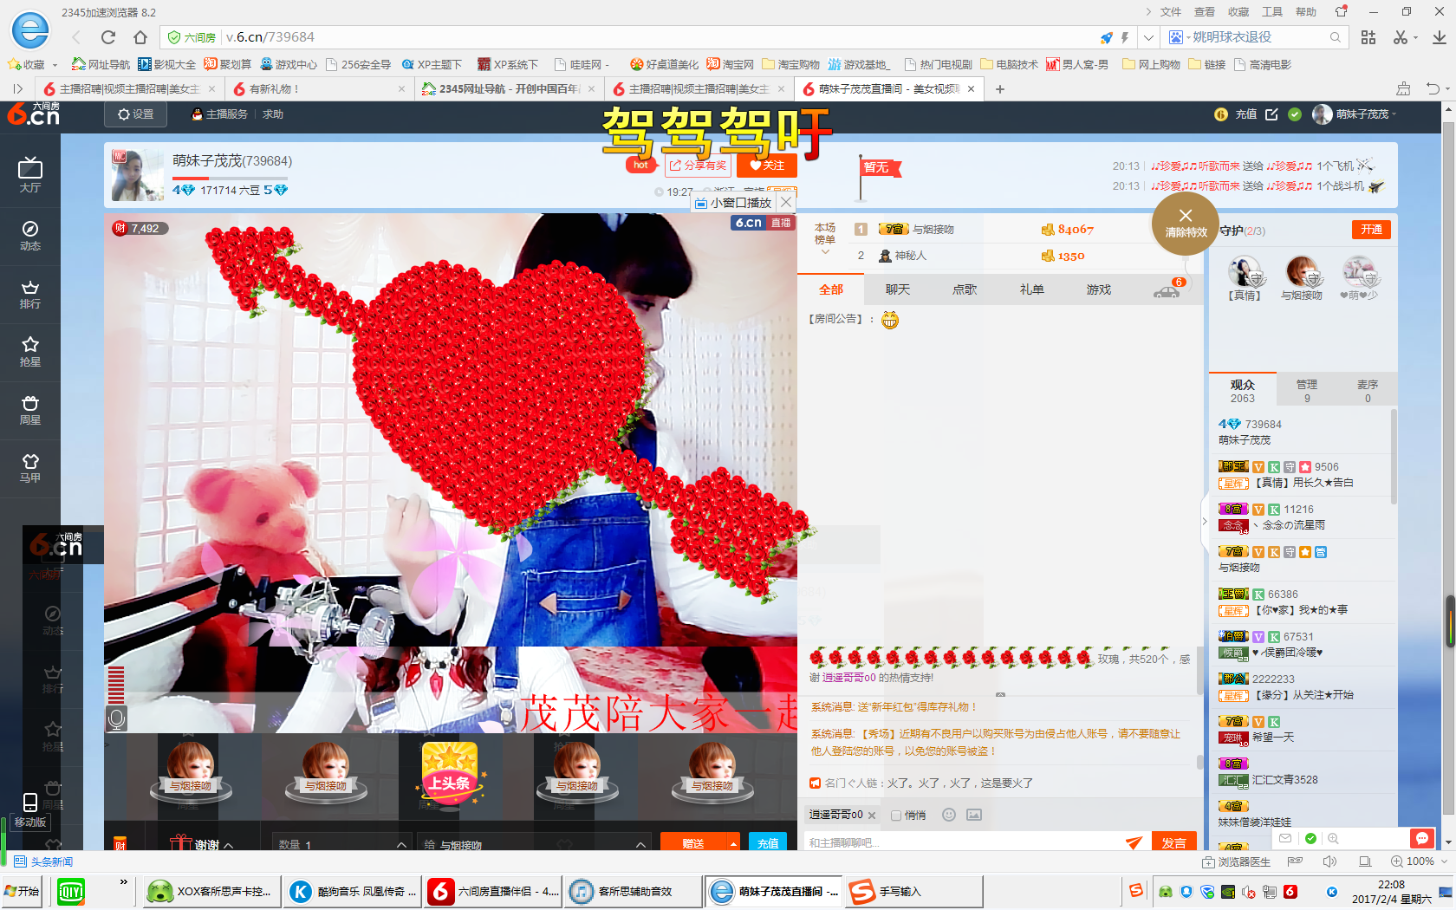The width and height of the screenshot is (1456, 910).
Task: Open the mail envelope icon near bottom right
Action: point(1285,838)
